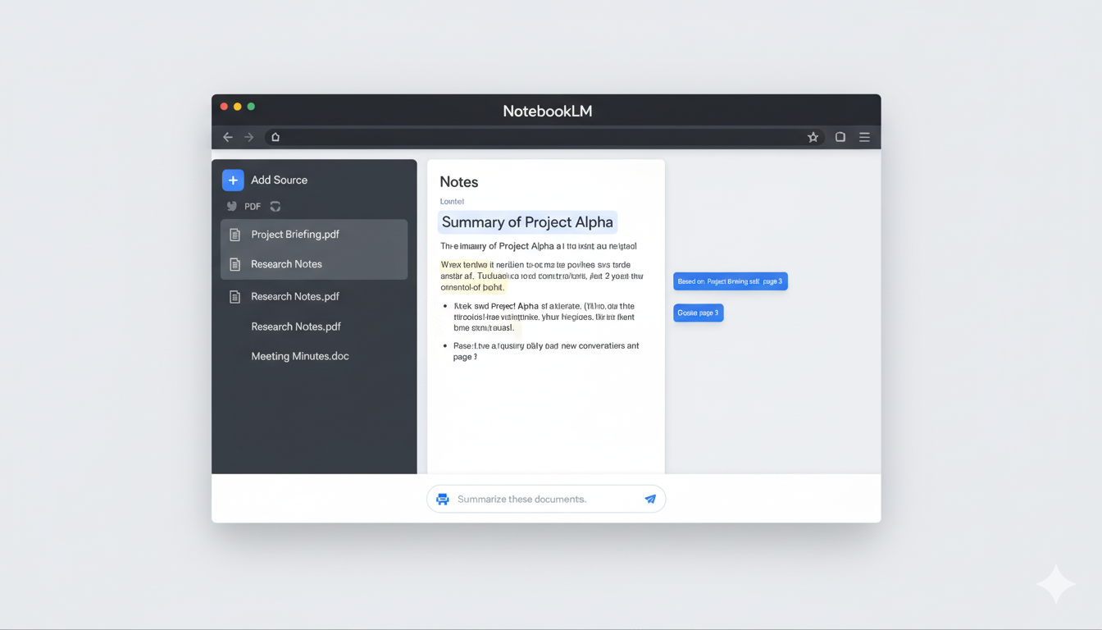Click the browser back arrow
Screen dimensions: 1102x630
227,137
